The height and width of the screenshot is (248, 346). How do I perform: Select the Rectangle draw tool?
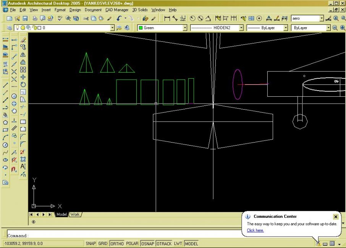pos(5,130)
